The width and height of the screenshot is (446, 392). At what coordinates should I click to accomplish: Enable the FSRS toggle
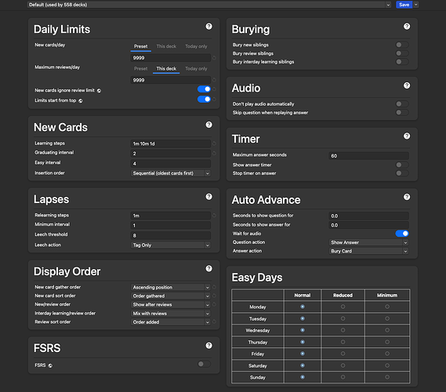click(204, 364)
